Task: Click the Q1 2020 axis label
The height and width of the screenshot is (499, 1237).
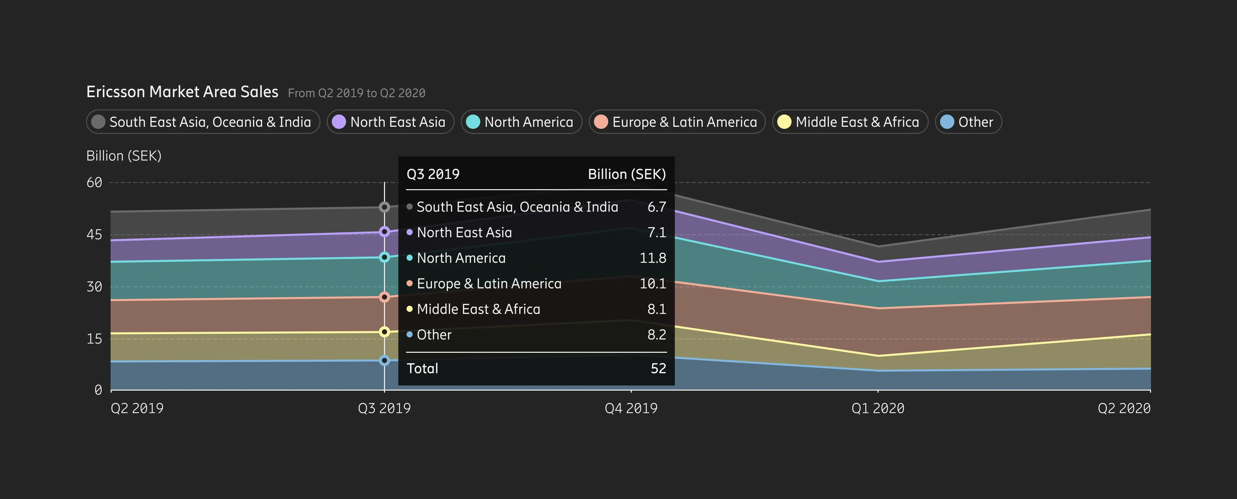Action: tap(878, 409)
